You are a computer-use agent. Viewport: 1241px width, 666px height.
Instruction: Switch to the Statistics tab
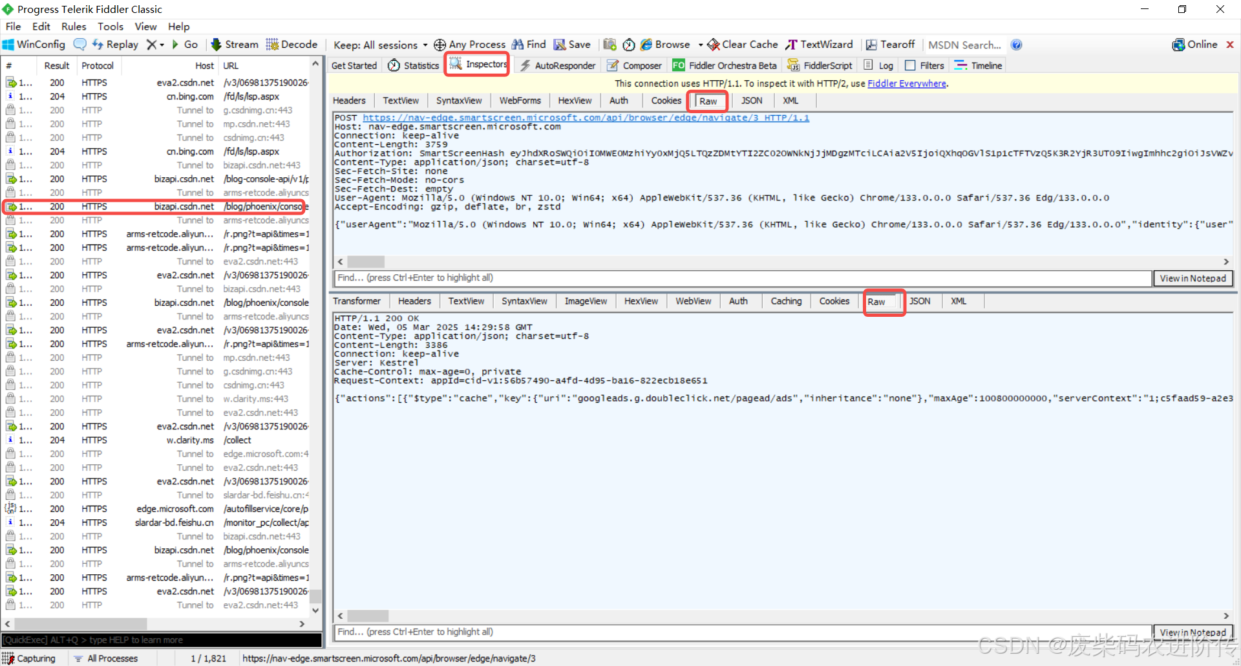pyautogui.click(x=414, y=65)
